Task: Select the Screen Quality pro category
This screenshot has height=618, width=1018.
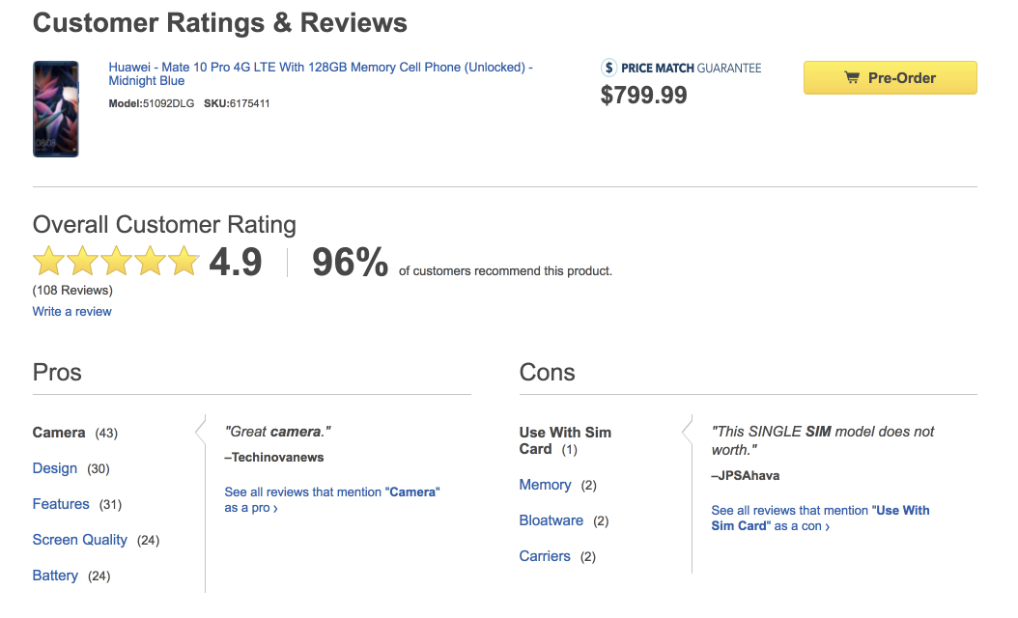Action: [80, 540]
